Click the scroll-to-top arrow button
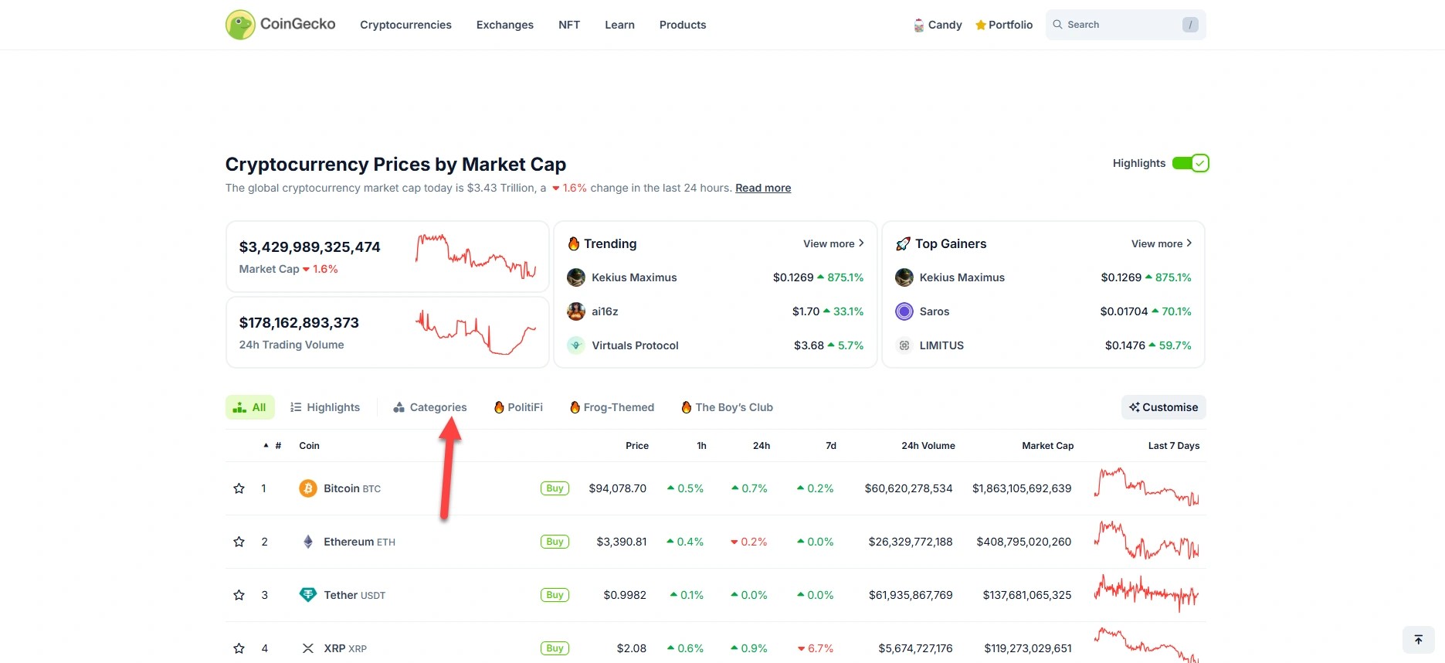The image size is (1445, 663). pos(1418,640)
